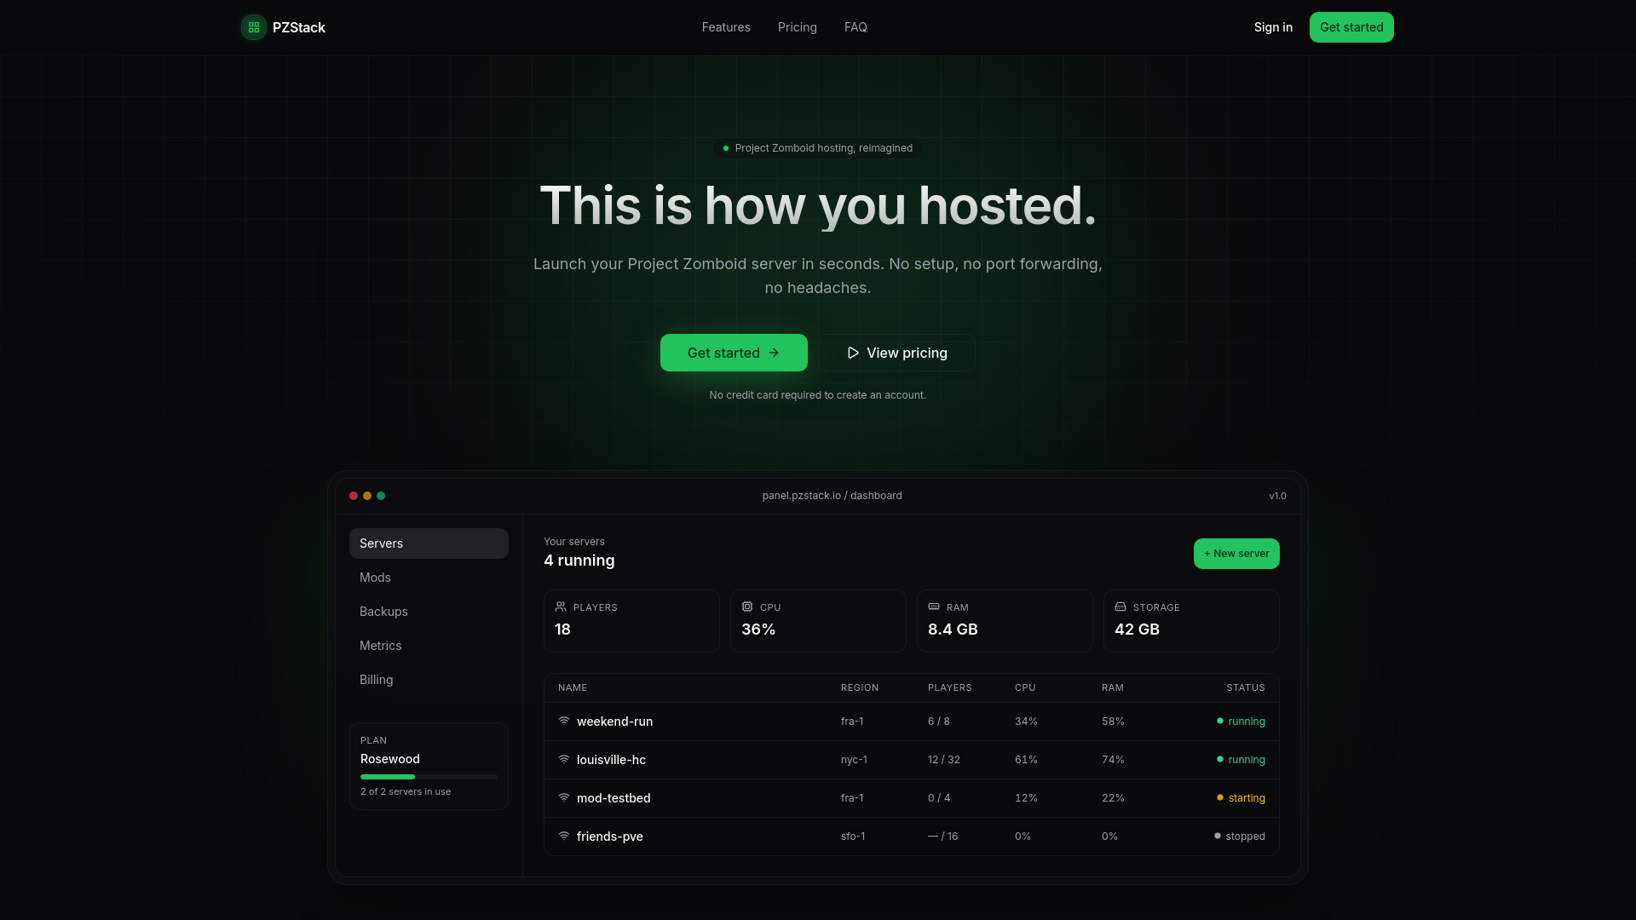Click the REGION column header
Image resolution: width=1636 pixels, height=920 pixels.
860,687
